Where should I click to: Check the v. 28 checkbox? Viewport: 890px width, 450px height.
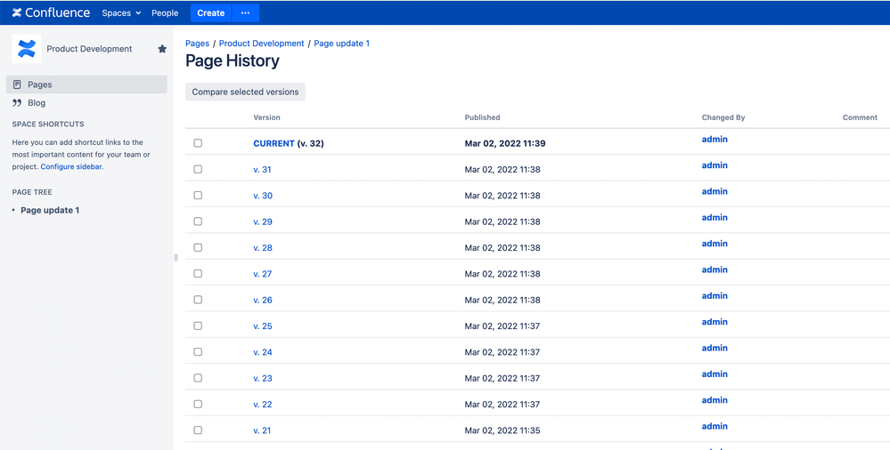[x=198, y=247]
